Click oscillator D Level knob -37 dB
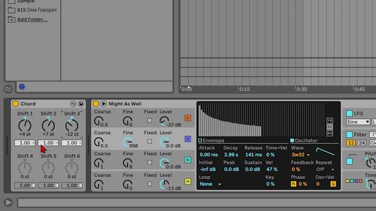 tap(164, 121)
